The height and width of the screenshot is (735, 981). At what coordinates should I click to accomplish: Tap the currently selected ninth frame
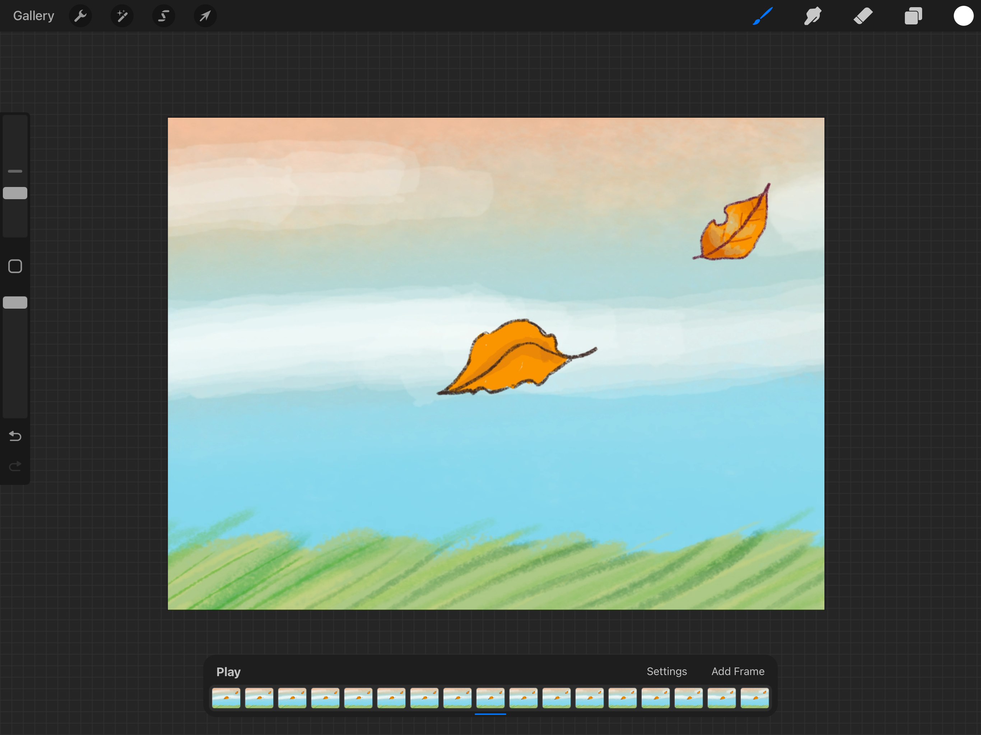point(490,698)
